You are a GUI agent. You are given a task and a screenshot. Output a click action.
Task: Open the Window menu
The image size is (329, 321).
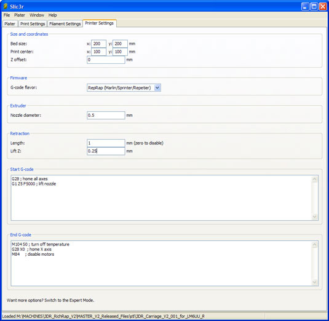click(x=37, y=15)
